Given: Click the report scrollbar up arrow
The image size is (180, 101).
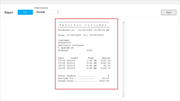Looking at the screenshot, I should tap(123, 22).
